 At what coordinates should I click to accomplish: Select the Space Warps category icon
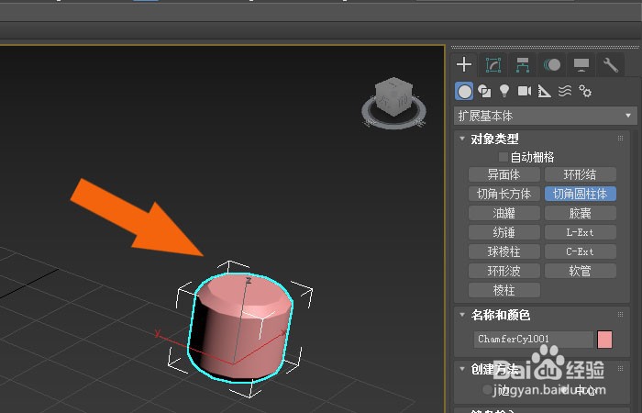(565, 92)
